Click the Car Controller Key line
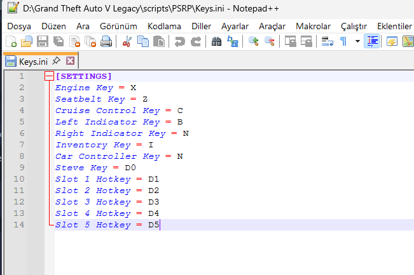Screen dimensions: 414x275 pos(119,156)
